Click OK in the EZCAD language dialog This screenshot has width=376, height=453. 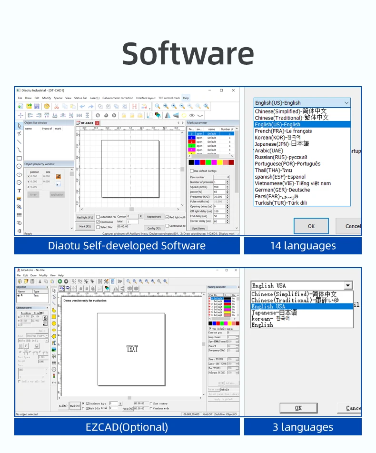tap(298, 408)
